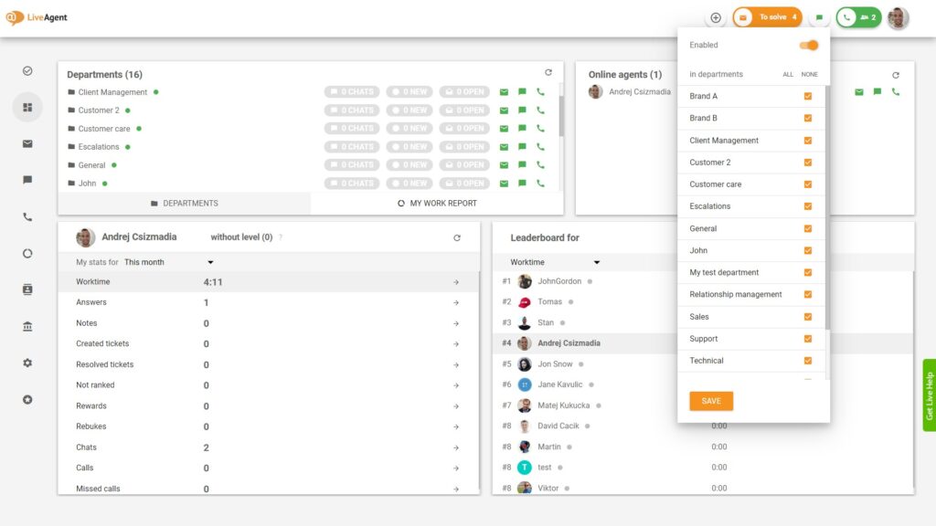Open the This month stats period dropdown

(168, 262)
